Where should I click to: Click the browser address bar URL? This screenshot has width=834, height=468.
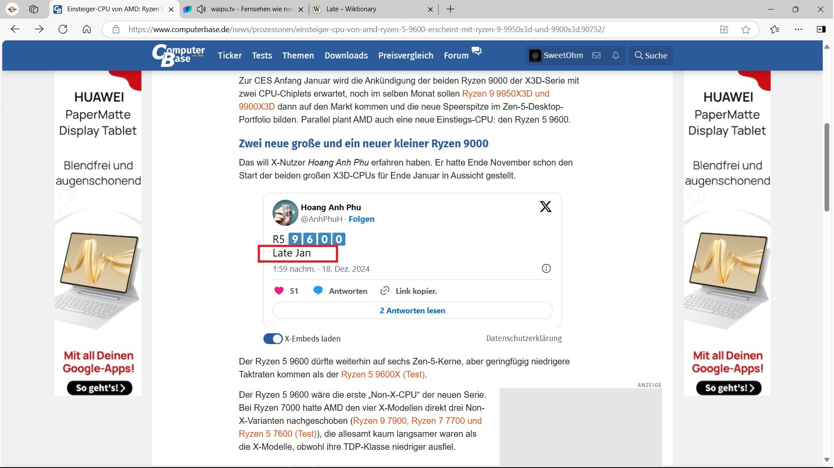coord(367,29)
